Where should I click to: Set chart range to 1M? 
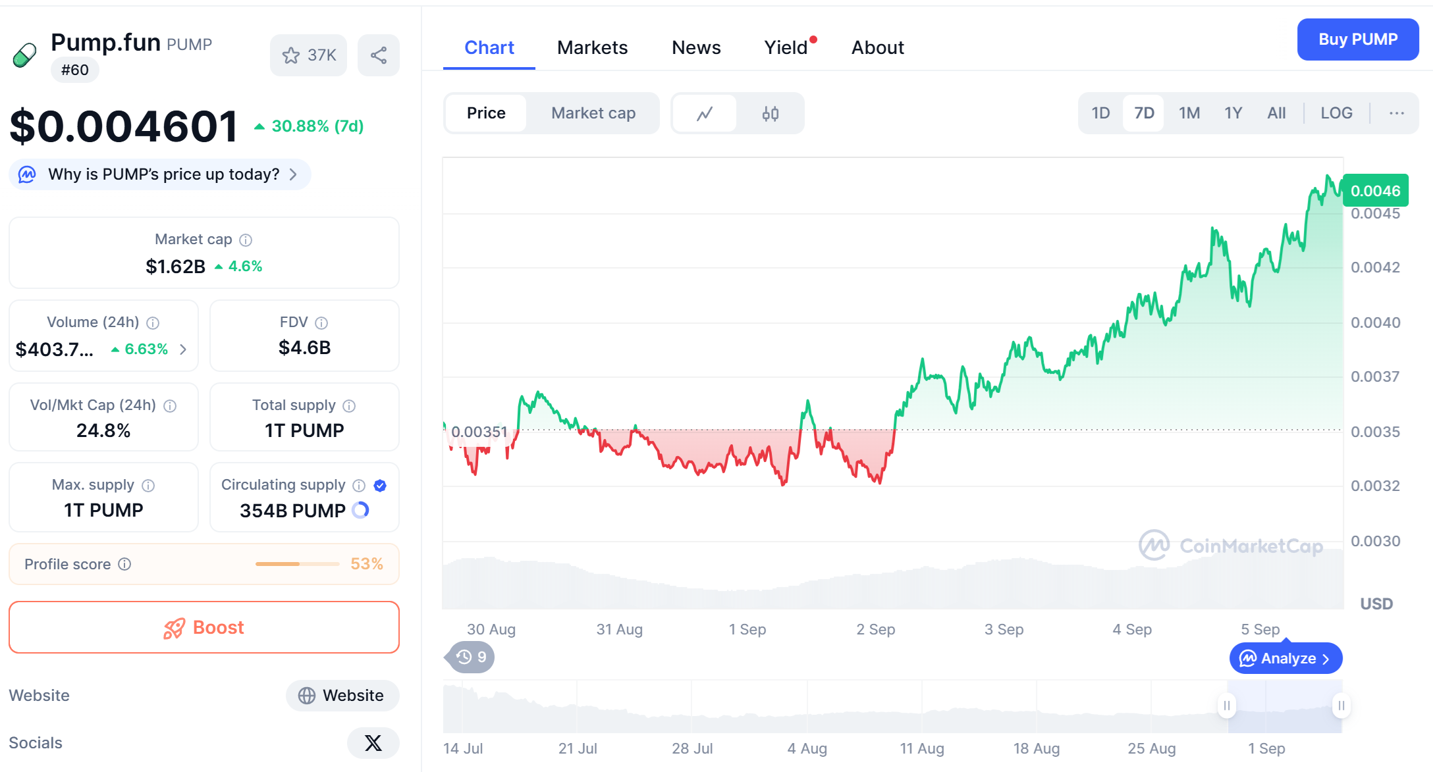1189,113
